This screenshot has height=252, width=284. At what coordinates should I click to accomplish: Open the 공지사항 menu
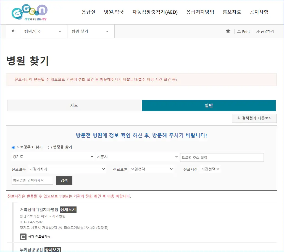(x=259, y=12)
